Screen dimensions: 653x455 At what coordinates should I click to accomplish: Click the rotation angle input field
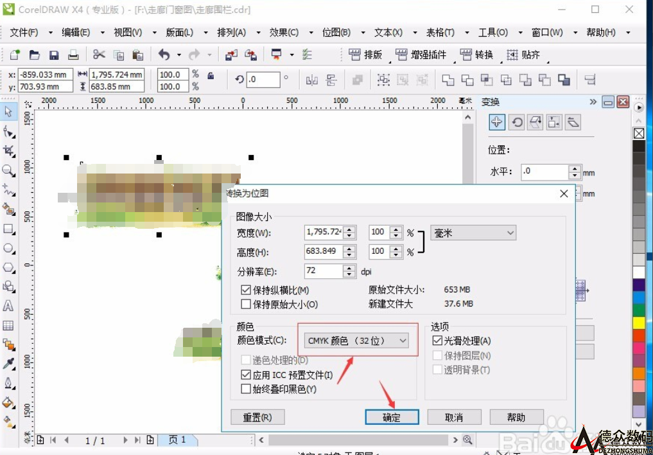coord(263,79)
